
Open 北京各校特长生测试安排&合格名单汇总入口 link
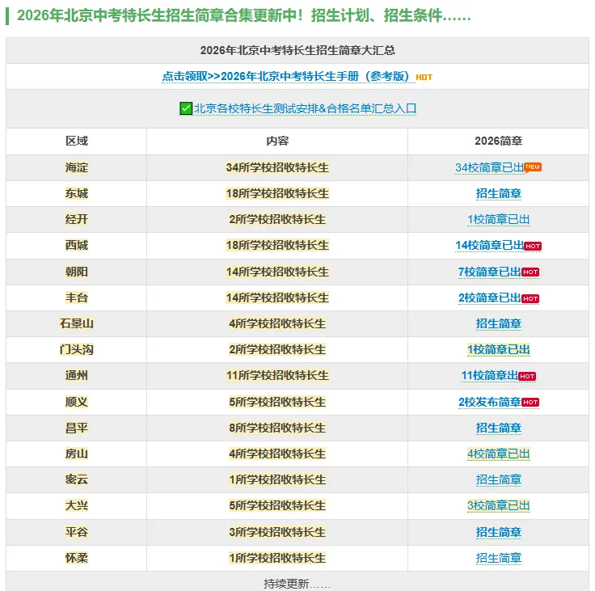pos(305,108)
